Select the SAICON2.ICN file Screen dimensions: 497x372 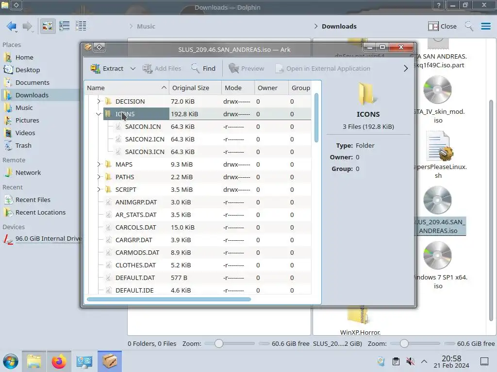point(145,139)
